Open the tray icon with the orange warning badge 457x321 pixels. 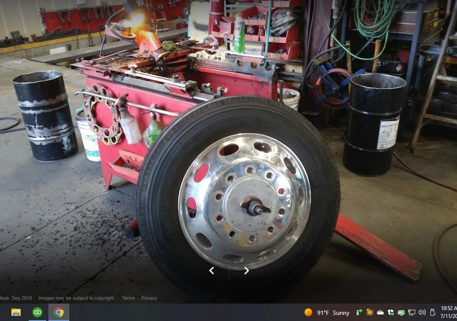[x=370, y=313]
